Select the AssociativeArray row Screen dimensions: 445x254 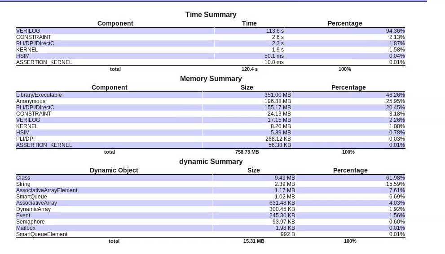tap(211, 203)
